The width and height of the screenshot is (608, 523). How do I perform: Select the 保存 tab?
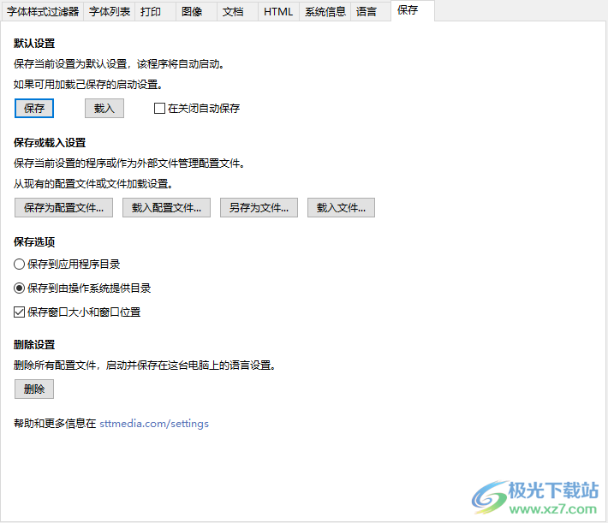pos(413,10)
